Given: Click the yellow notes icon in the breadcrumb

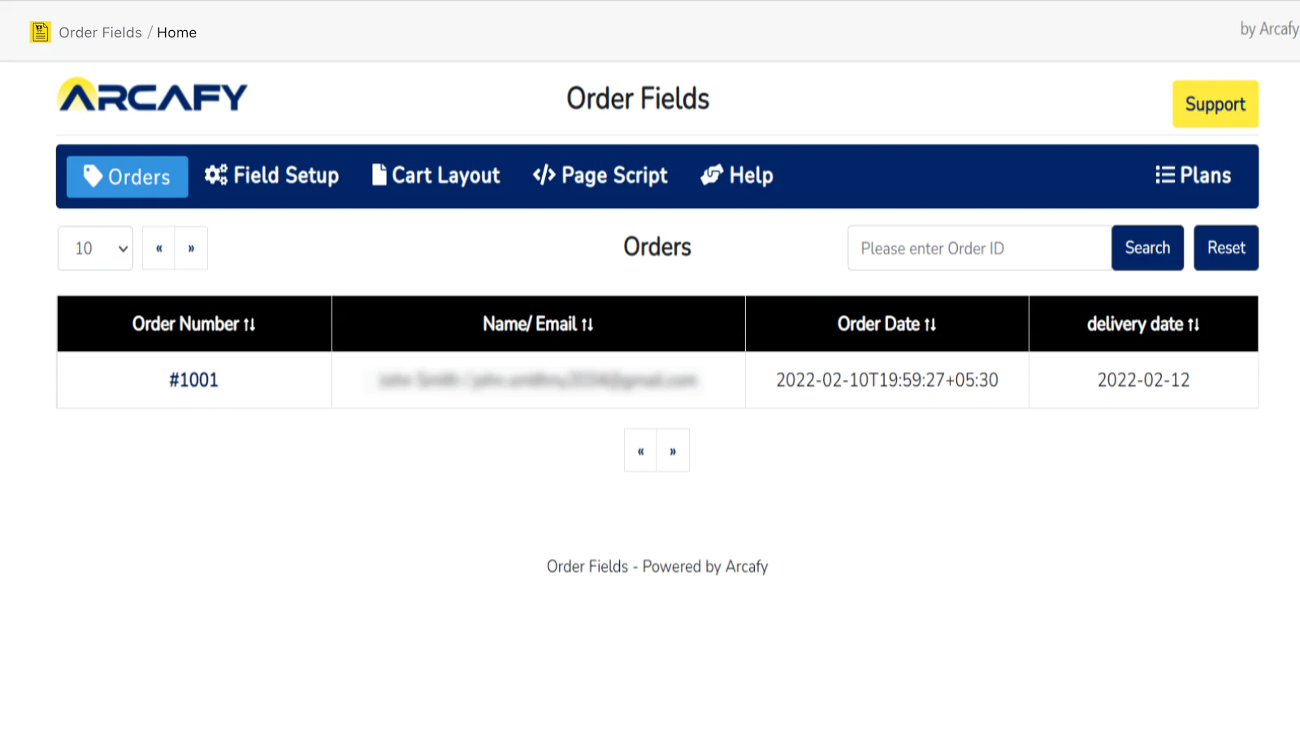Looking at the screenshot, I should click(40, 32).
